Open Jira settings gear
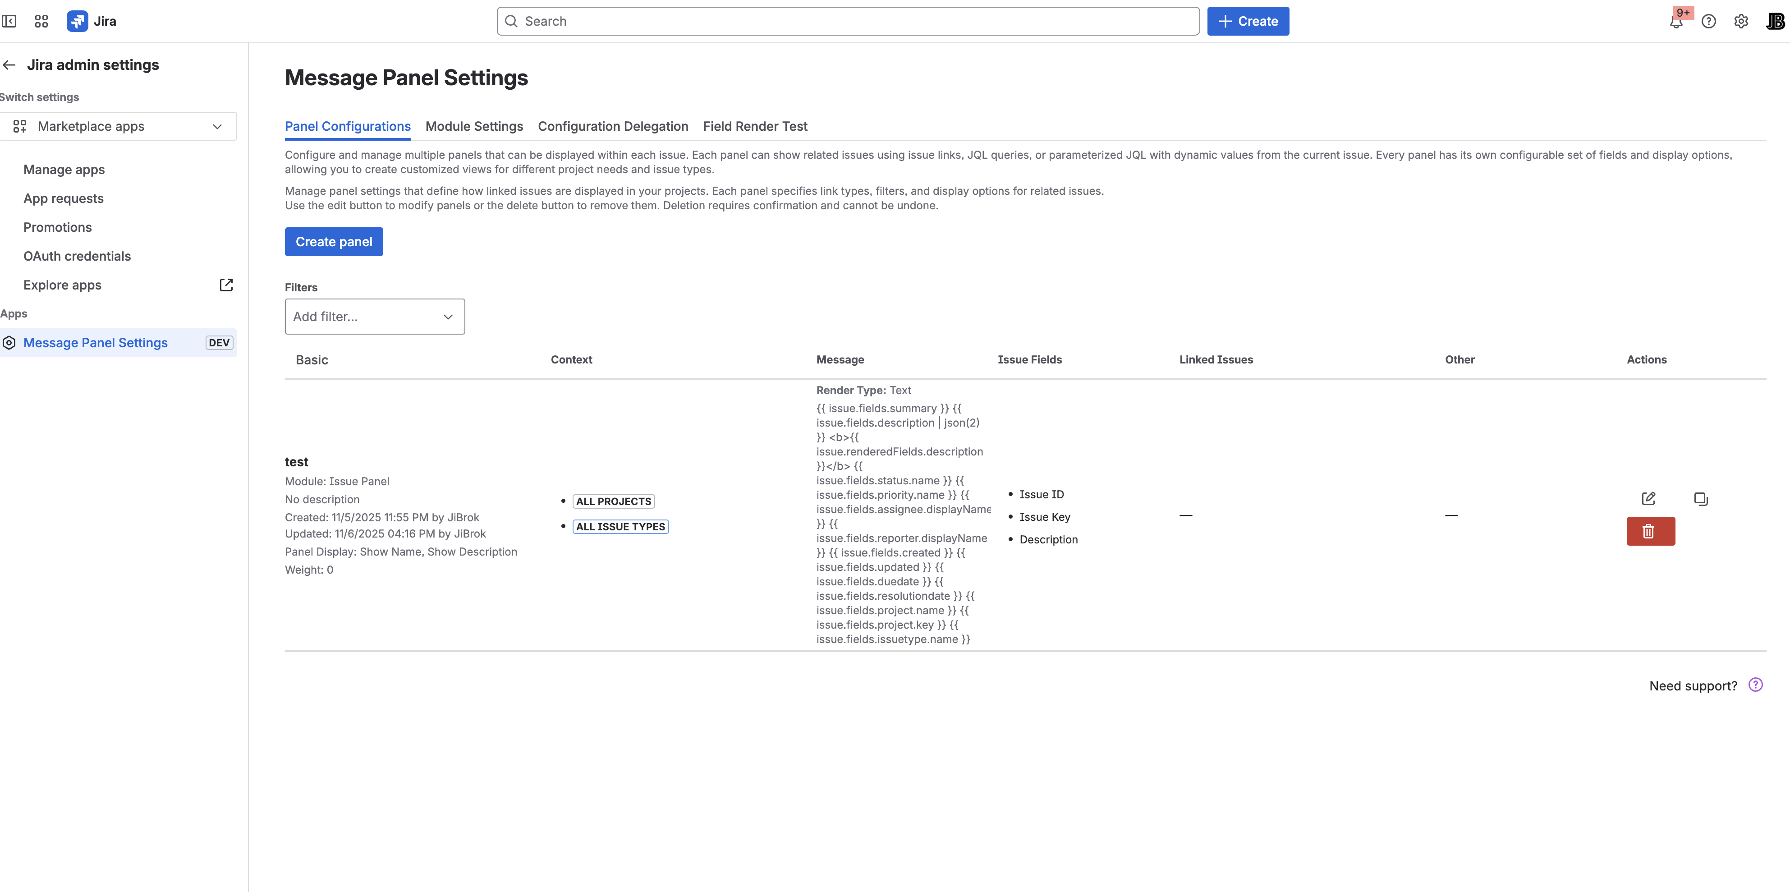 pyautogui.click(x=1741, y=22)
